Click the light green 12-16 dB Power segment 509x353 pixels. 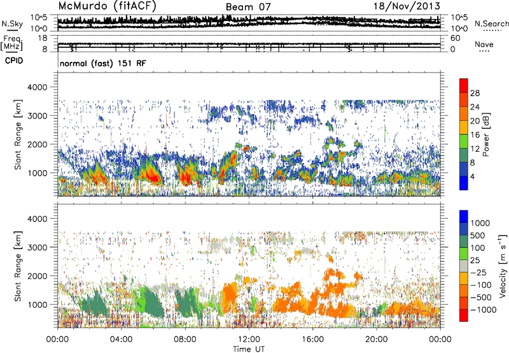[x=464, y=141]
